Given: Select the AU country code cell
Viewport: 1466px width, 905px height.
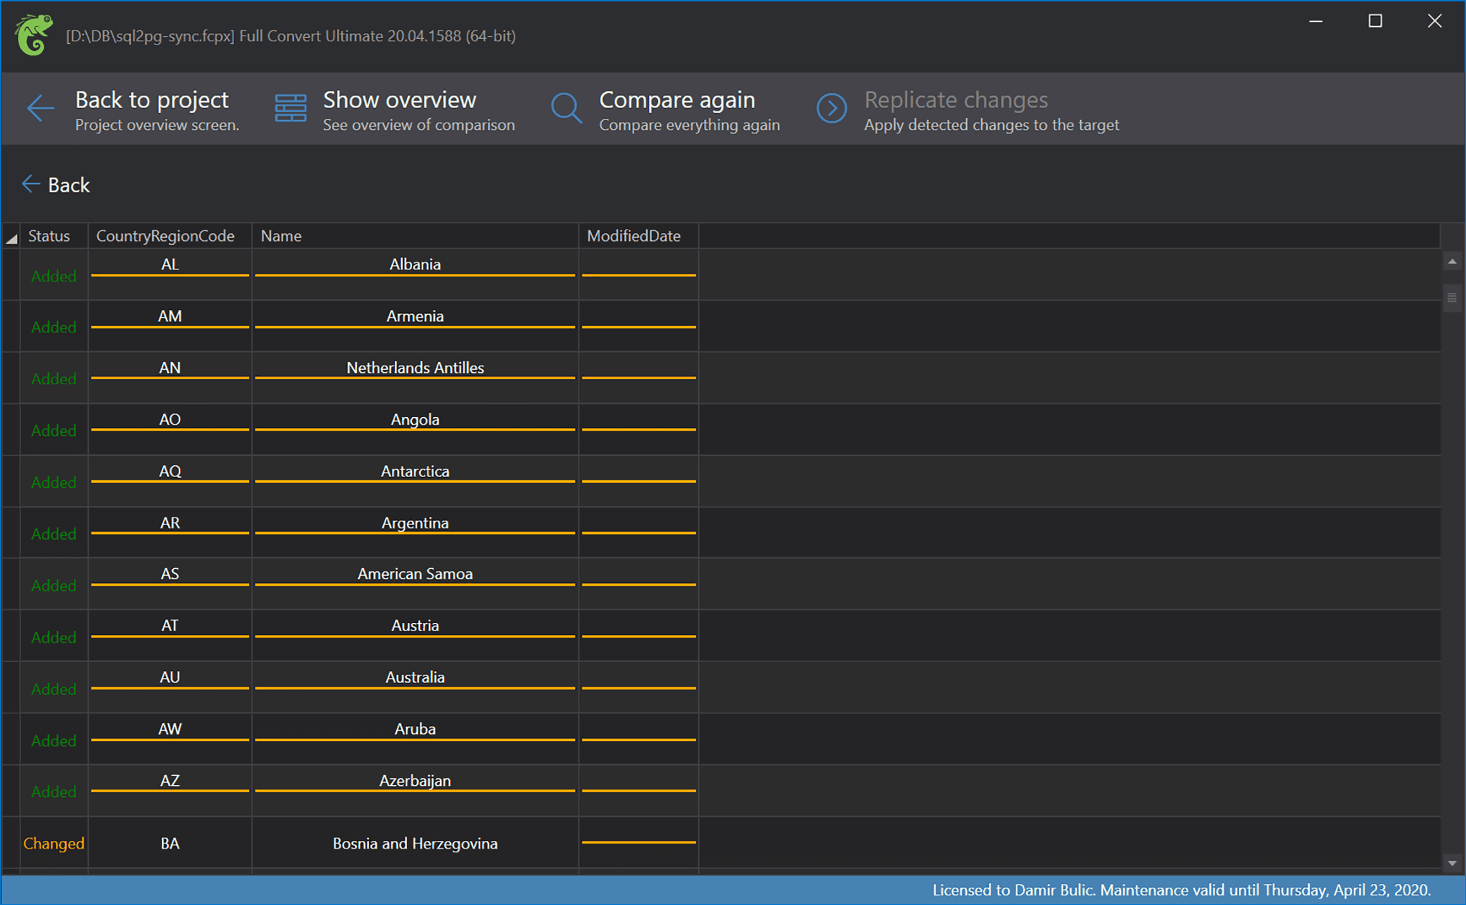Looking at the screenshot, I should point(170,677).
